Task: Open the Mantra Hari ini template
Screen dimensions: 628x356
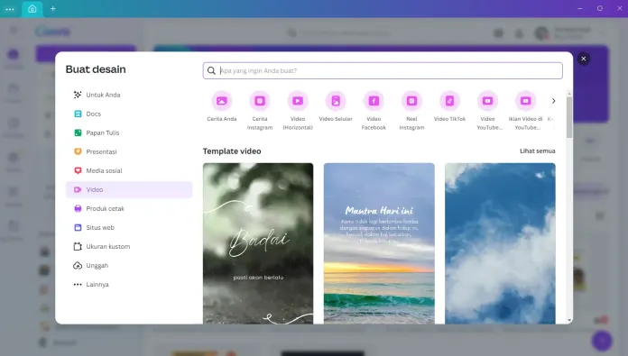Action: coord(379,243)
